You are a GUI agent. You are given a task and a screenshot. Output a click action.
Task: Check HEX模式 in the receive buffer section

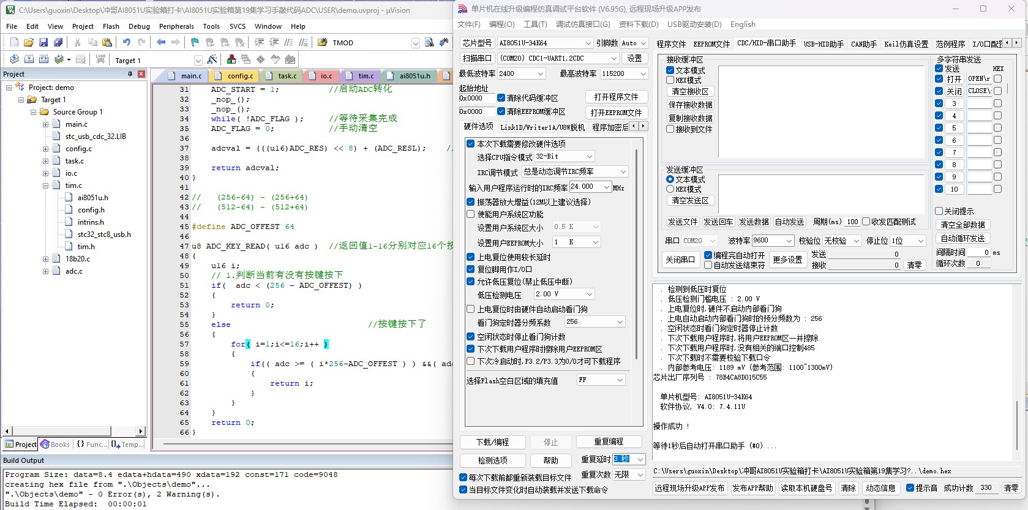670,80
